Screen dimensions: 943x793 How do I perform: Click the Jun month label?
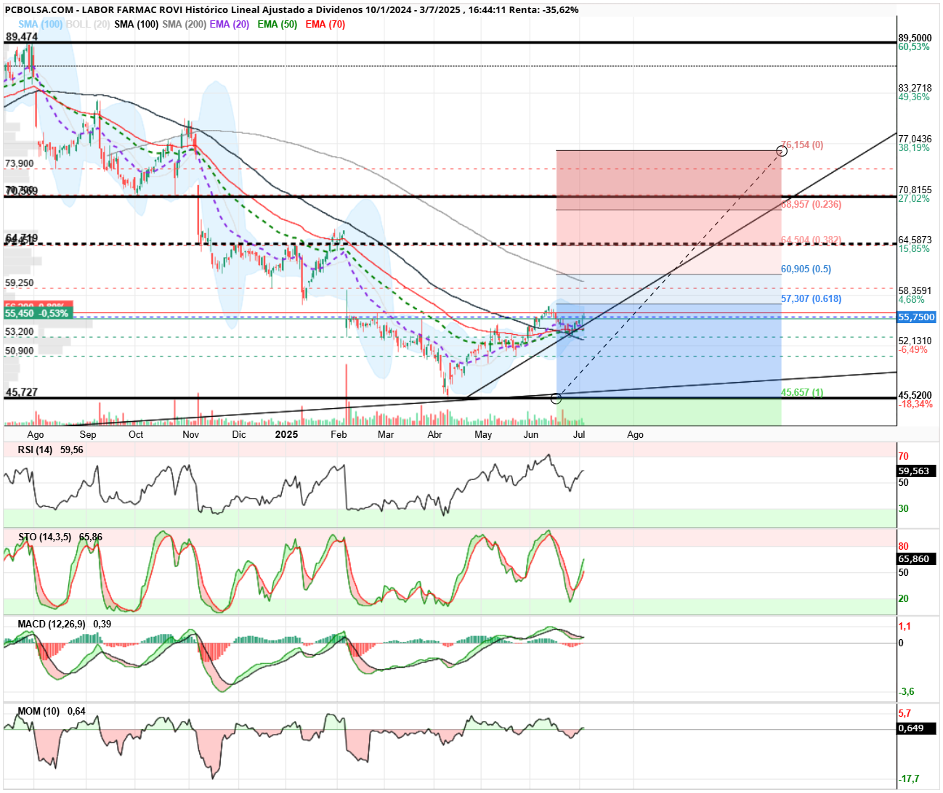pos(531,434)
